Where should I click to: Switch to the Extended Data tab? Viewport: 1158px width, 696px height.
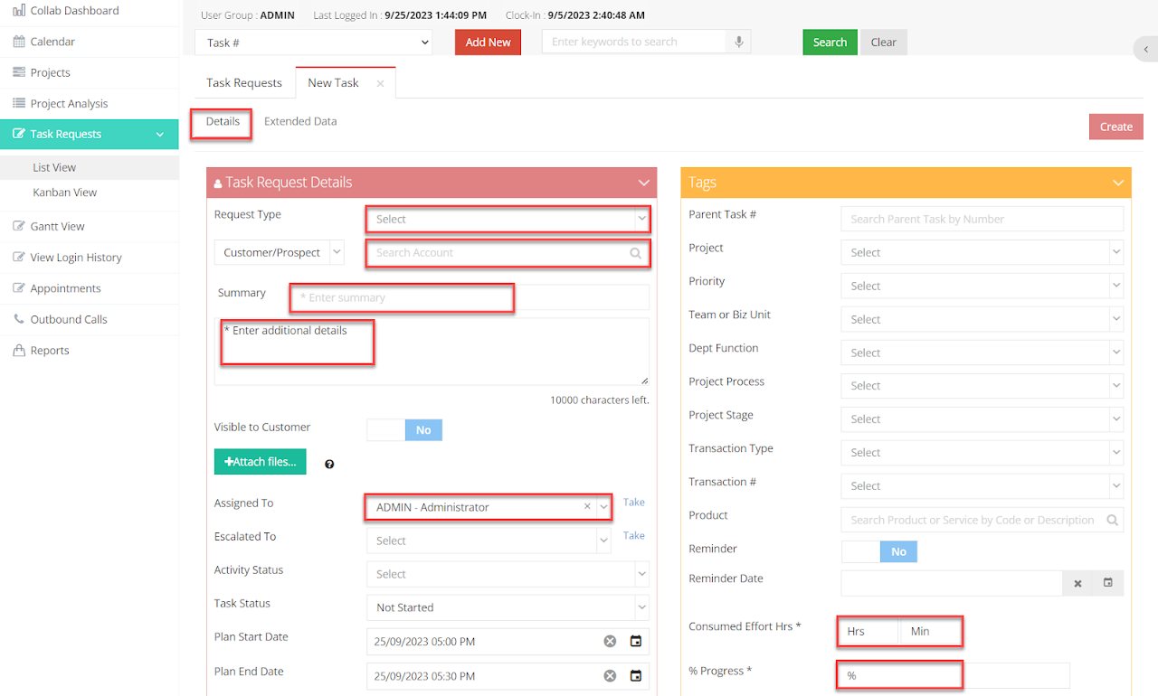pos(300,121)
